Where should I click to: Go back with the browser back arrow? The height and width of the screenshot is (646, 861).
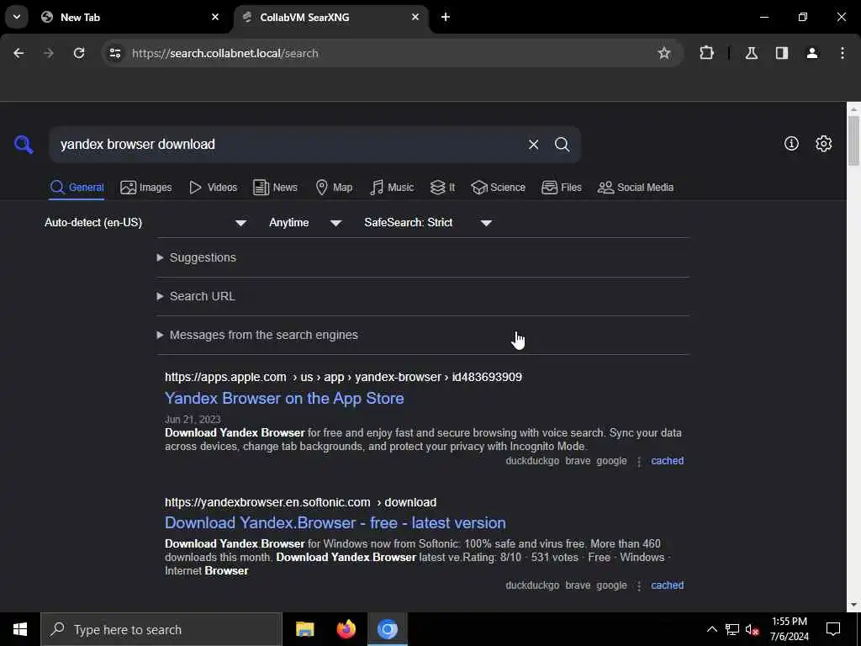(x=18, y=53)
